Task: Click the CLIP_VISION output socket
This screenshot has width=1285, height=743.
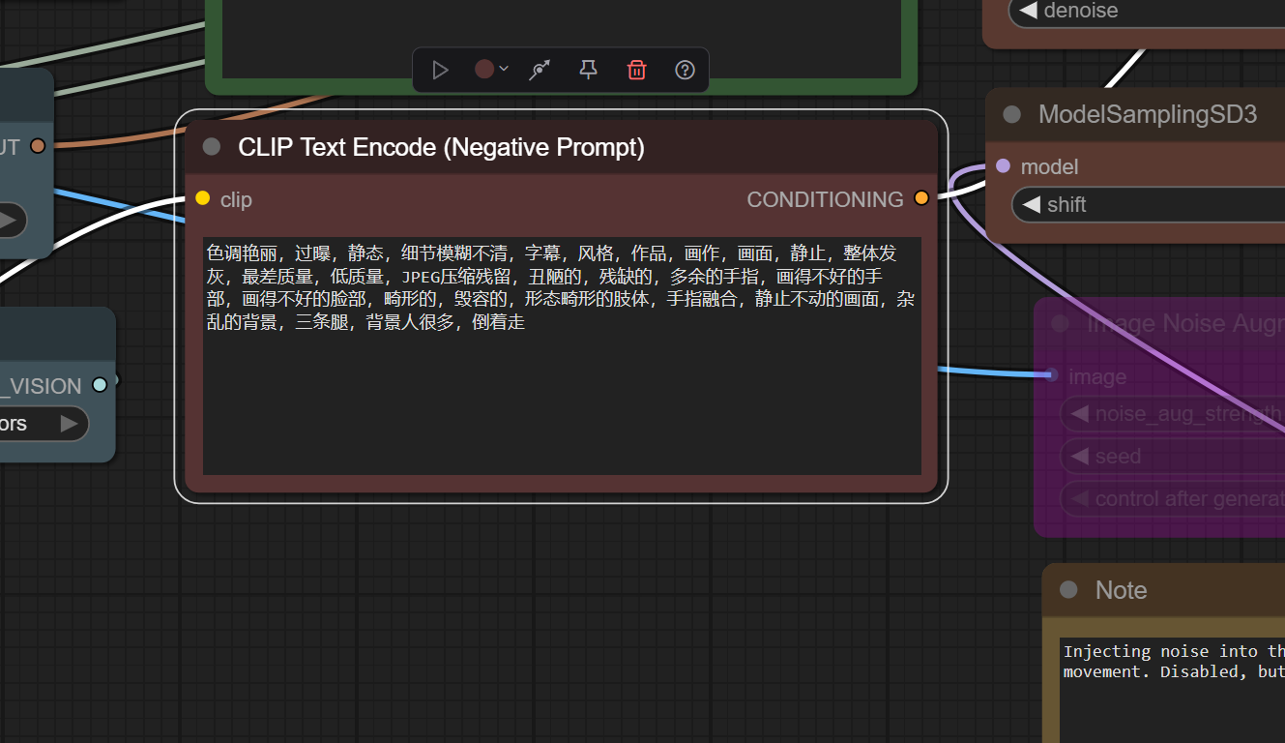Action: click(100, 385)
